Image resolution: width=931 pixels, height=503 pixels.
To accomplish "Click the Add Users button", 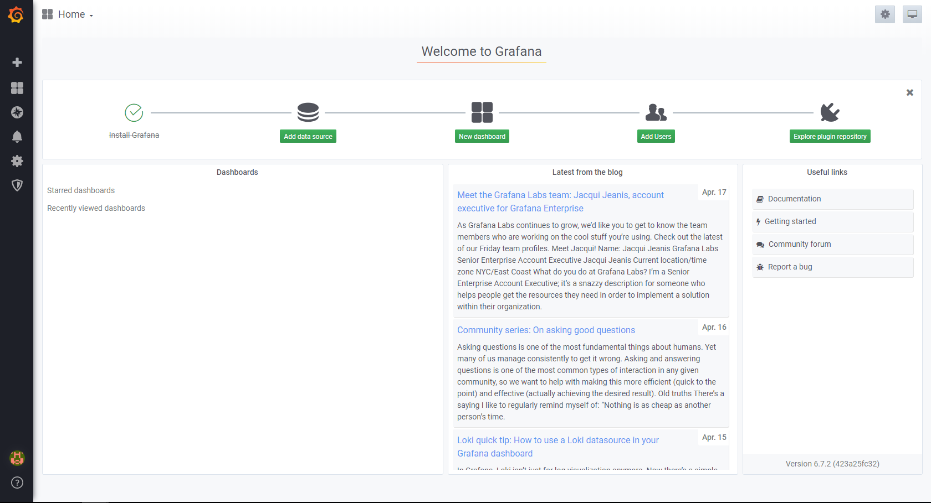I will [656, 137].
